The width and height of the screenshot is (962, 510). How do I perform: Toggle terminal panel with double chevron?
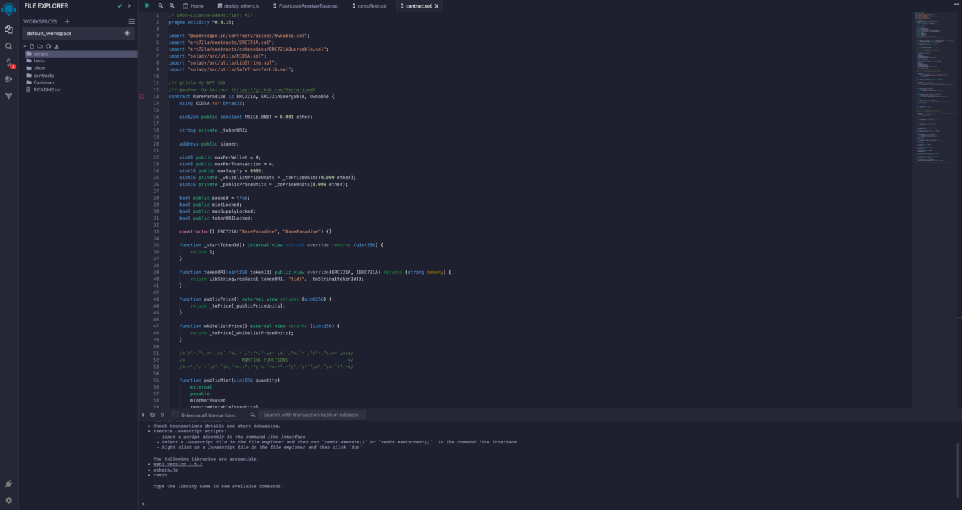point(143,415)
